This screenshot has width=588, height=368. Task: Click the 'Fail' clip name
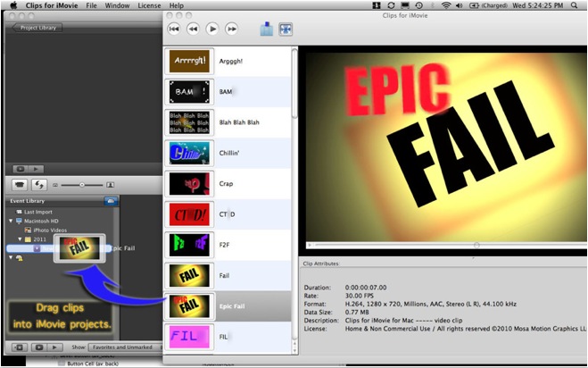point(224,276)
